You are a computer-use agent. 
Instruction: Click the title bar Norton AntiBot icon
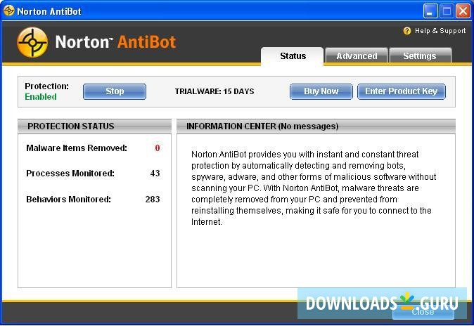[x=8, y=11]
